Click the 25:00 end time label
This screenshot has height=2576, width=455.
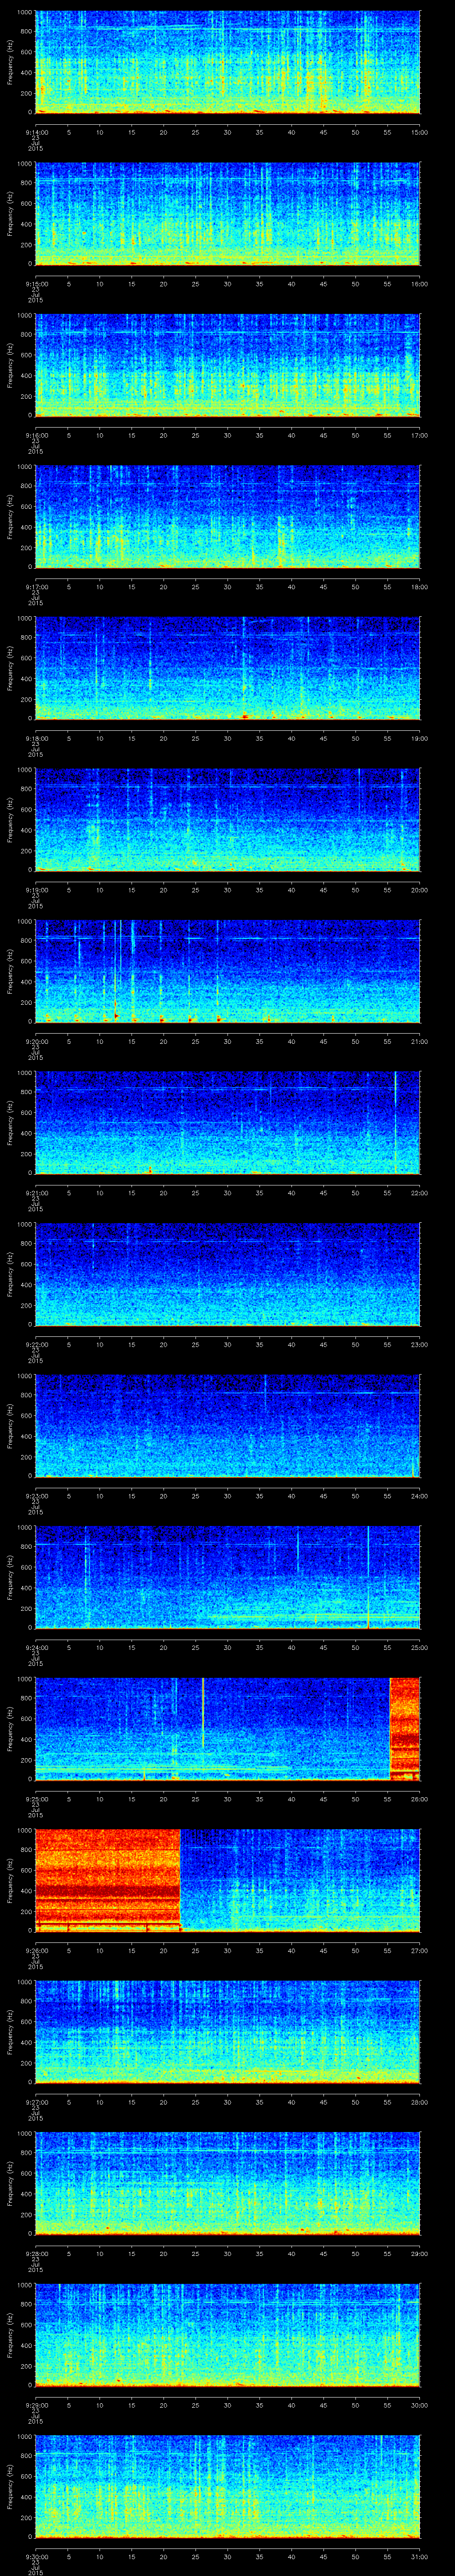pos(420,1647)
